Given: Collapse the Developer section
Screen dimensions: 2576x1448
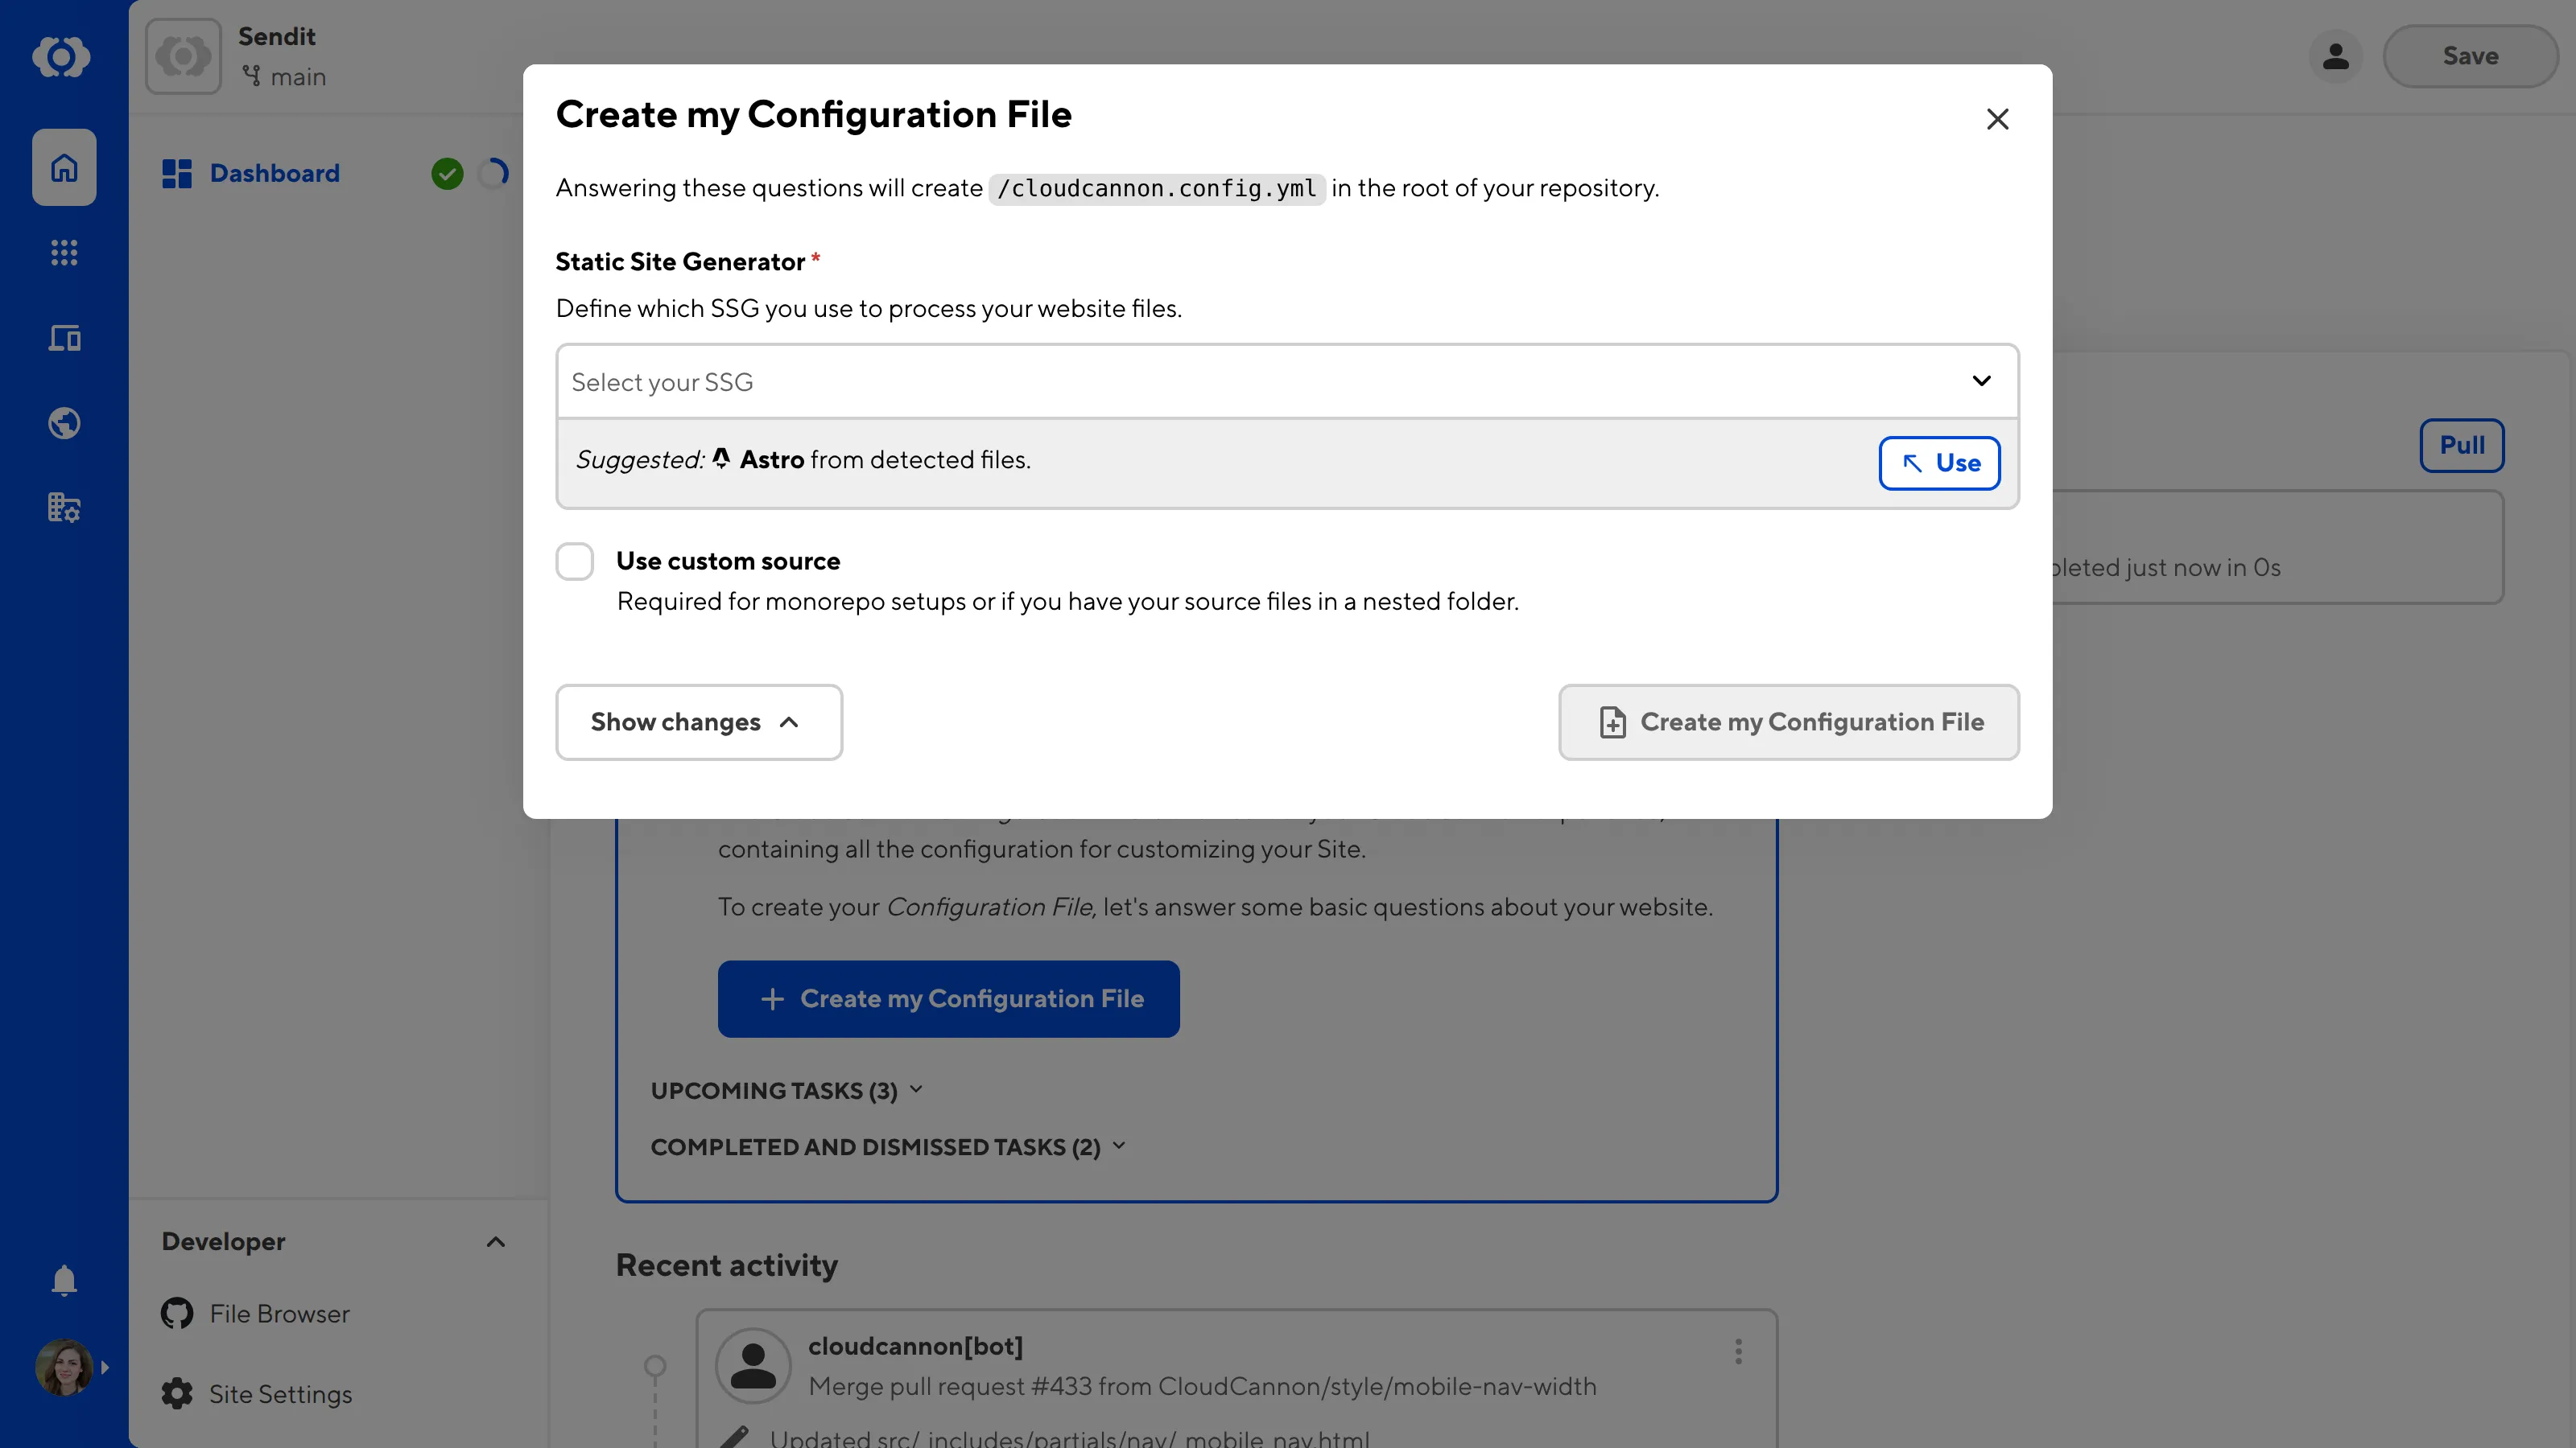Looking at the screenshot, I should coord(496,1241).
